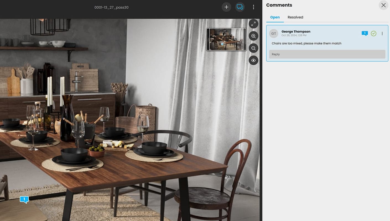Click the GT avatar of George Thompson
The image size is (390, 221).
point(274,34)
